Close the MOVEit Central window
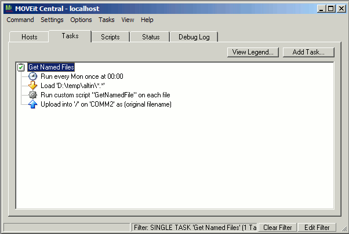Screen dimensions: 349x234 point(341,9)
